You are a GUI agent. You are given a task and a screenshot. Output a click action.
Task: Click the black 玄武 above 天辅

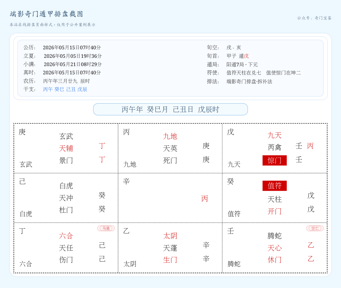66,136
